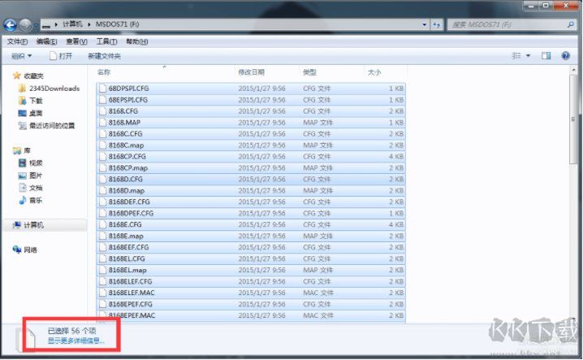Open Help via the question mark icon
This screenshot has width=583, height=360.
pos(565,56)
